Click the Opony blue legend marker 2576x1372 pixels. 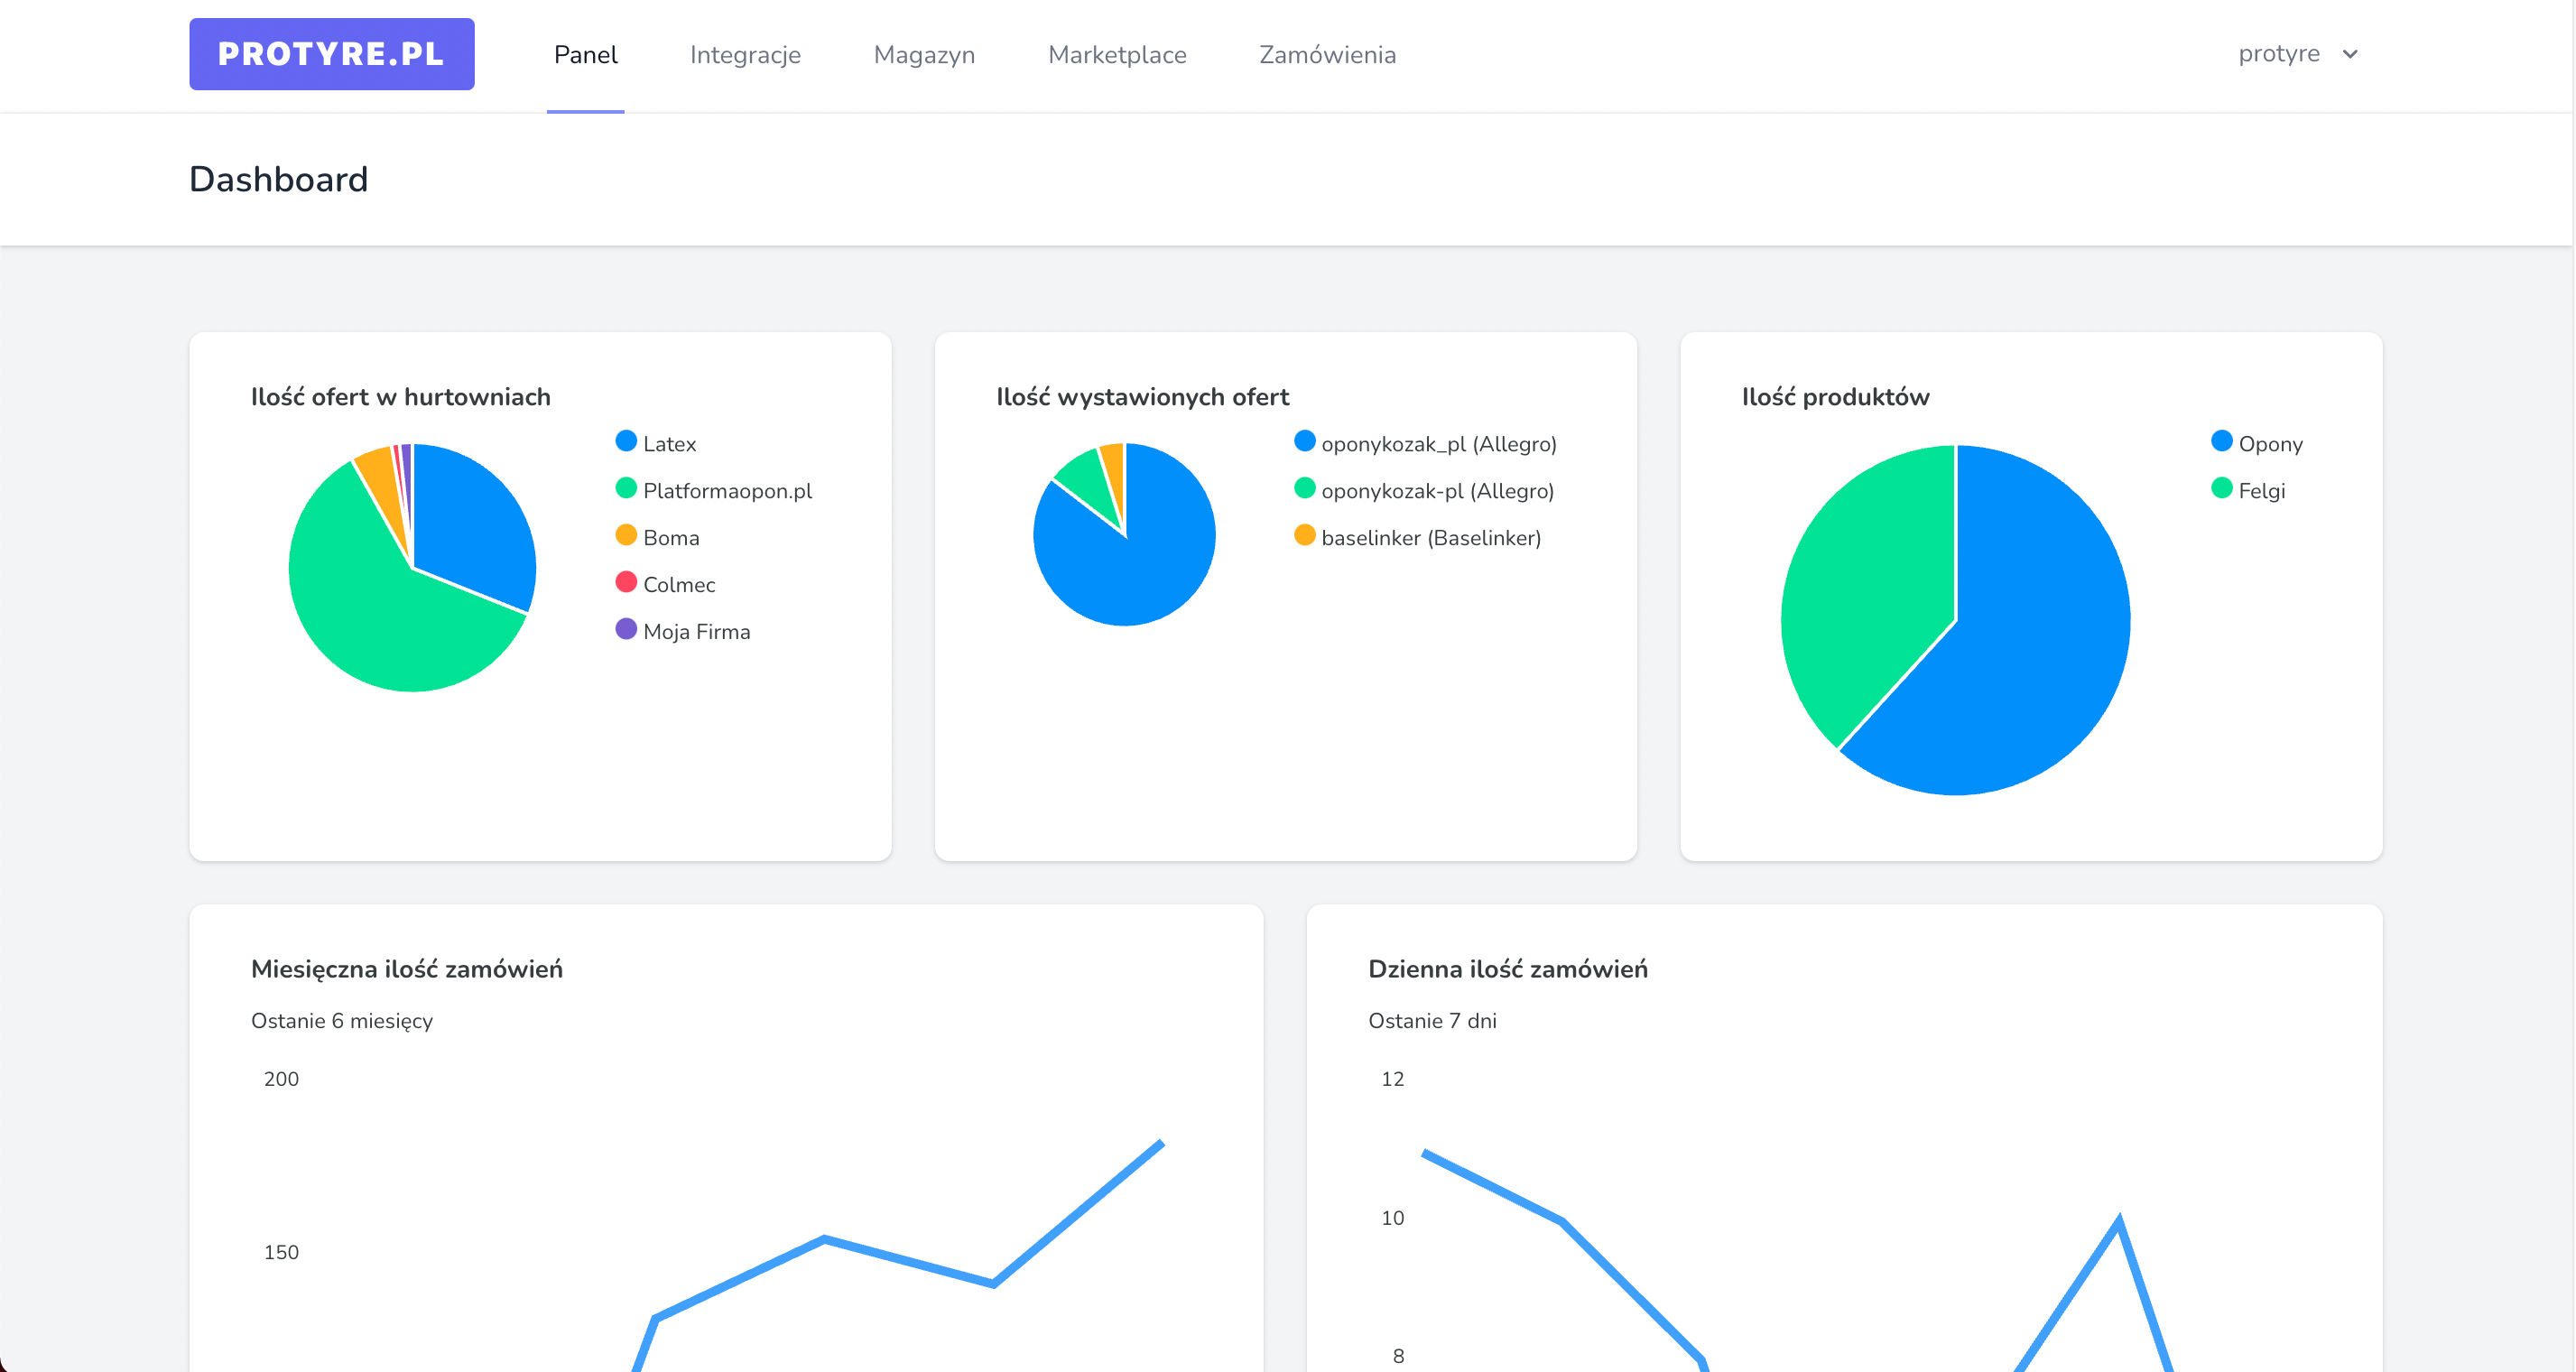(x=2221, y=441)
